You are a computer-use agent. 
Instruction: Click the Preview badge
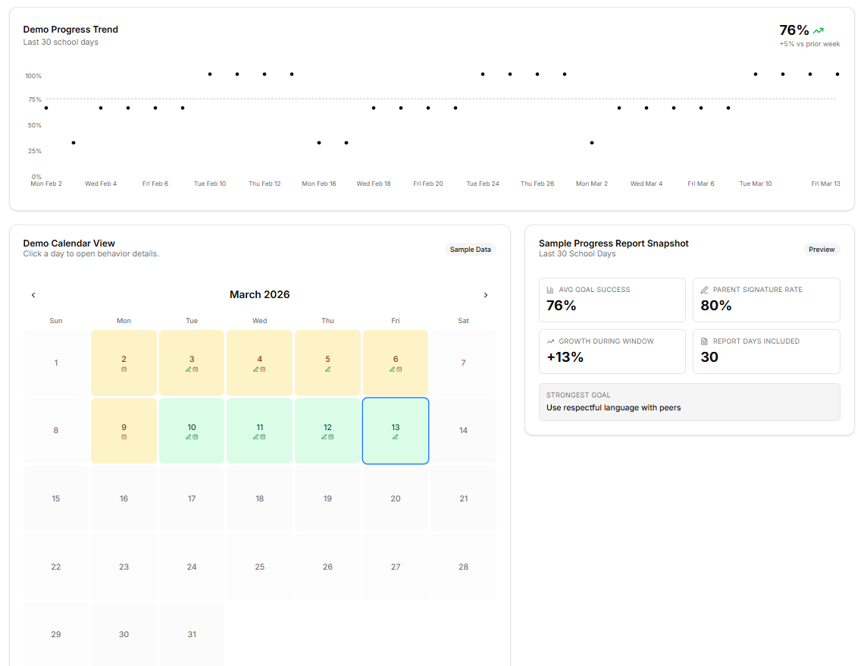pos(822,249)
